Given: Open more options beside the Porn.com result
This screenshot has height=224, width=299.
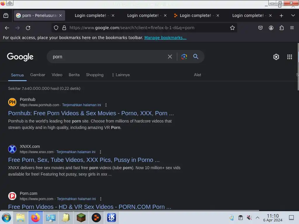Looking at the screenshot, I should coord(101,199).
